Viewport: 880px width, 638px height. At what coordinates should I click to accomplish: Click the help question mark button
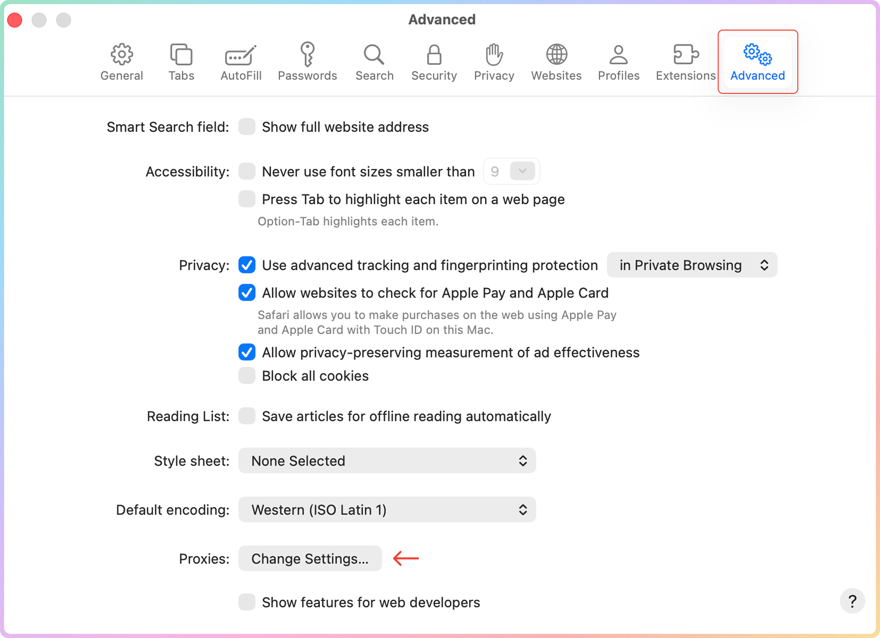coord(852,601)
